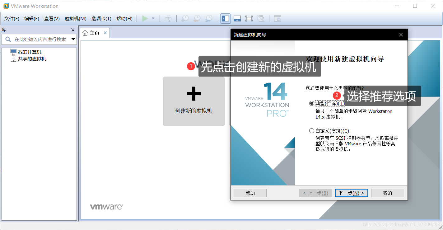Open the 文件(F) menu
443x230 pixels.
click(12, 19)
